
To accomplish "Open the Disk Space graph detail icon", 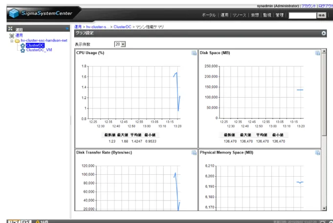I will tap(317, 53).
